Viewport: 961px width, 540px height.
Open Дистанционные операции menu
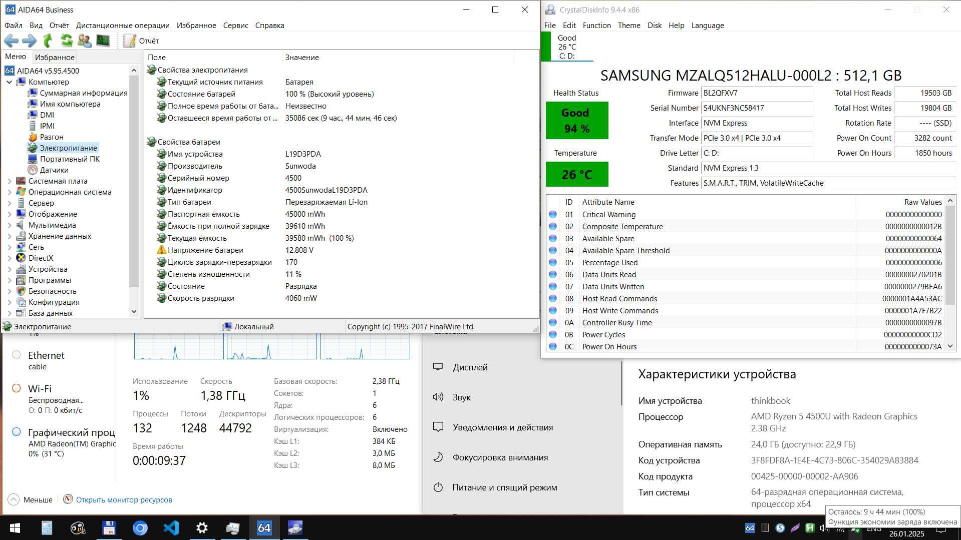click(x=123, y=25)
